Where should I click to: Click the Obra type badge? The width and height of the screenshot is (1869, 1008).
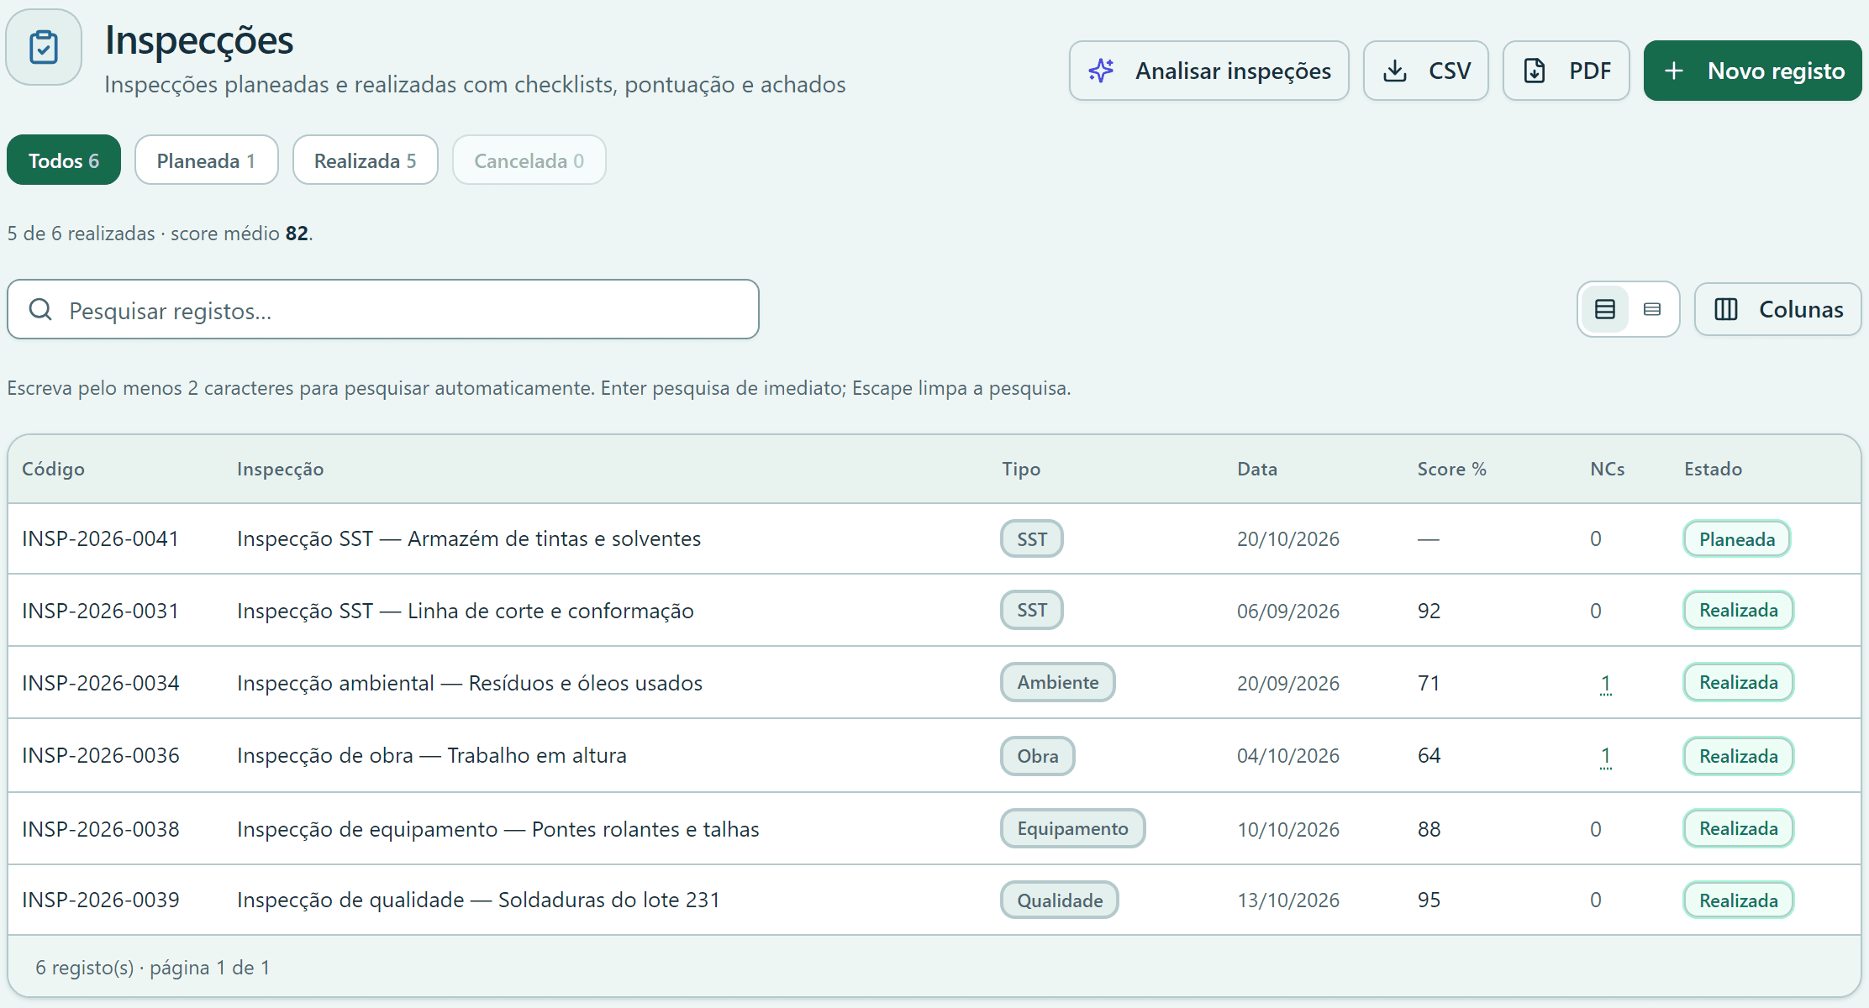[x=1037, y=756]
